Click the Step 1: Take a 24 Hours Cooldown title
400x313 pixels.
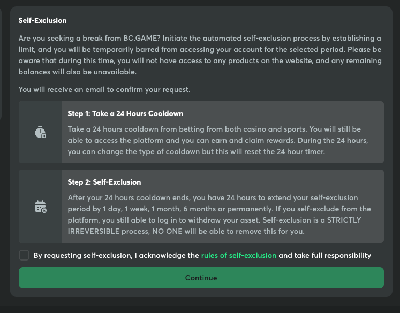pyautogui.click(x=125, y=113)
